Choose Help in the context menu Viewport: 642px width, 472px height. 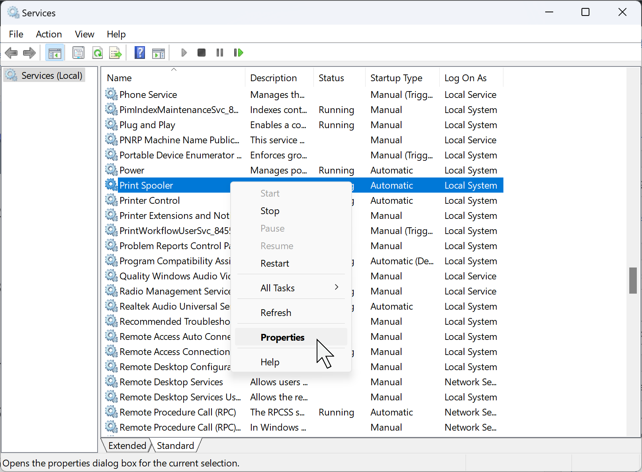pos(291,362)
